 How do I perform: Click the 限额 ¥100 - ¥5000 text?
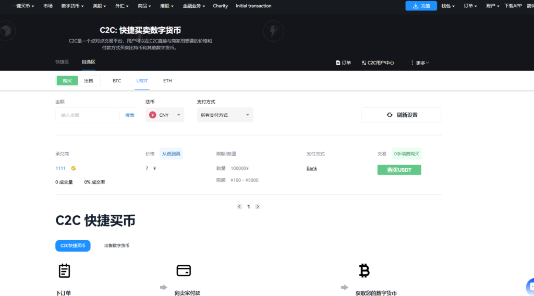[237, 180]
